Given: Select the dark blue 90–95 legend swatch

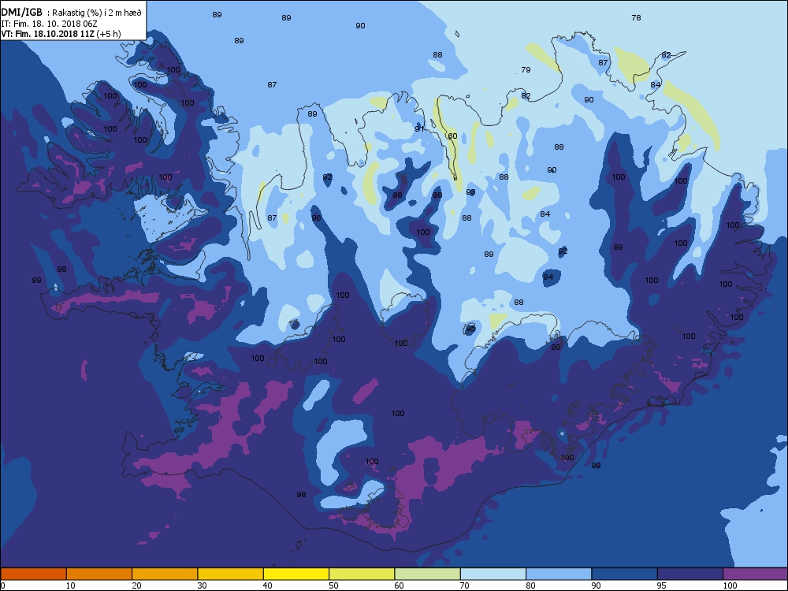Looking at the screenshot, I should (x=625, y=574).
